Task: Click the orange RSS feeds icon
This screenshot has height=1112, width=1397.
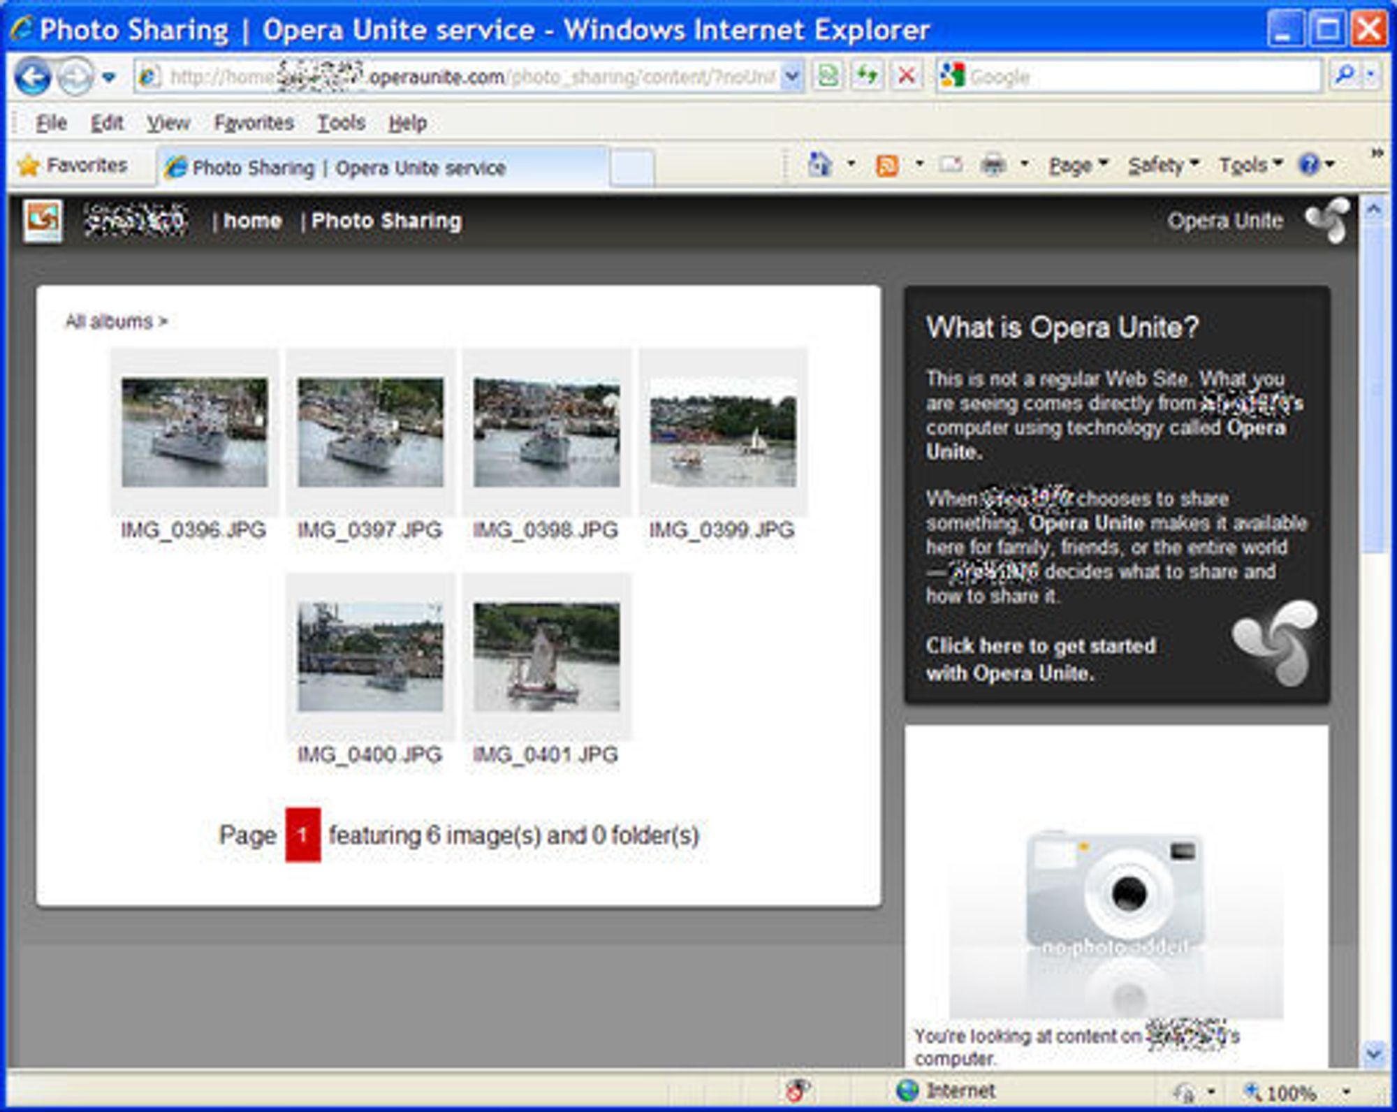Action: pyautogui.click(x=887, y=166)
